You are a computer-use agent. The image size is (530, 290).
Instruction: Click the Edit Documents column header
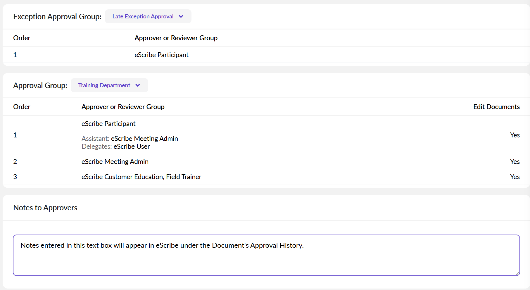(x=496, y=107)
